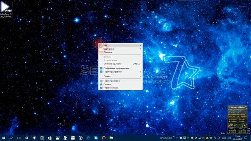Switch ENG input language indicator
Viewport: 251px width, 141px height.
pos(229,138)
